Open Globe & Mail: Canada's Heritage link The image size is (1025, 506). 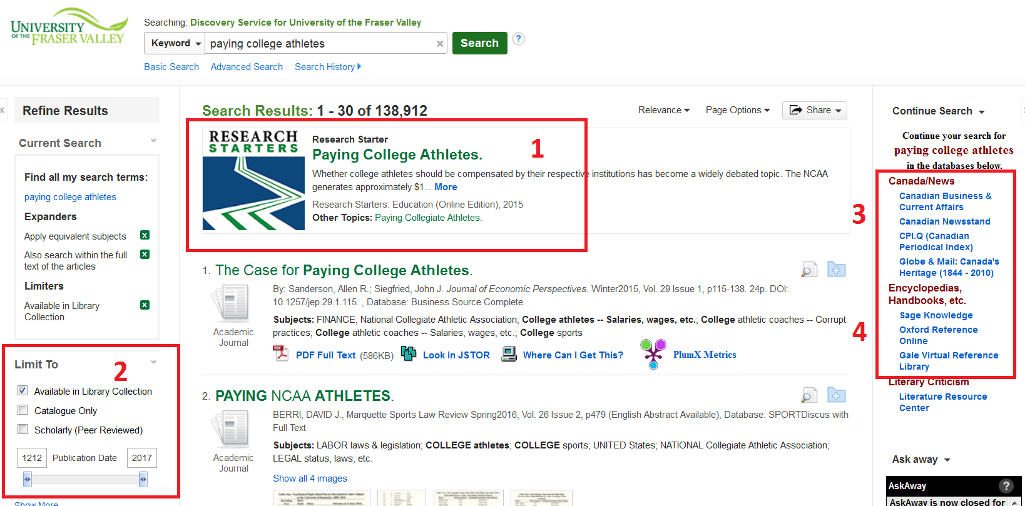(949, 267)
